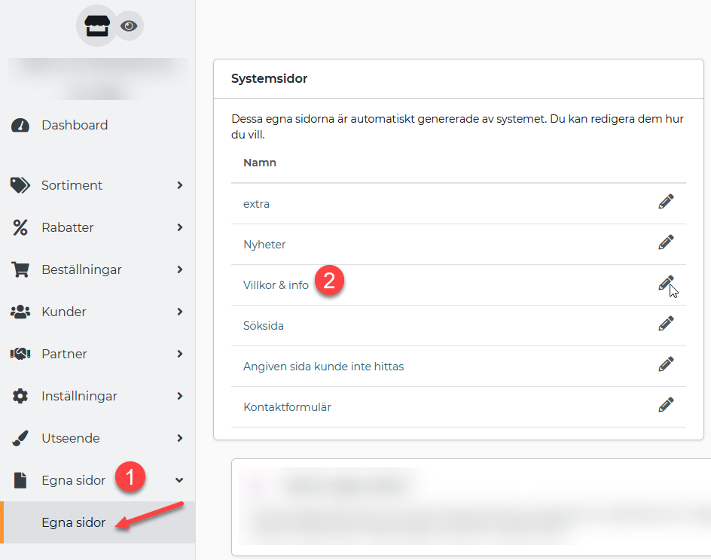The image size is (711, 560).
Task: Expand Beställningar menu chevron
Action: click(179, 269)
